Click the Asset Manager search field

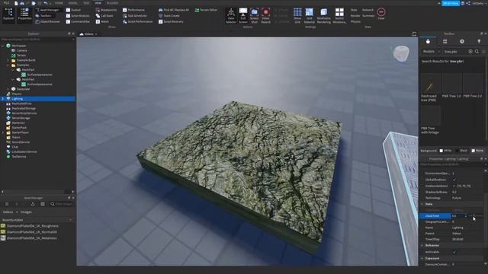coord(61,204)
